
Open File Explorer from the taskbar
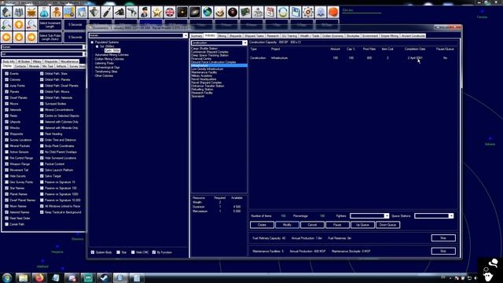(x=23, y=277)
